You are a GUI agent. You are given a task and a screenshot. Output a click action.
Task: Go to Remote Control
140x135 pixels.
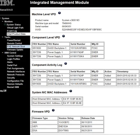point(15,43)
